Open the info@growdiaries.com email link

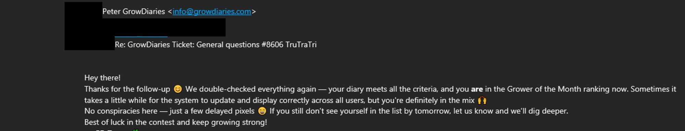pos(212,12)
